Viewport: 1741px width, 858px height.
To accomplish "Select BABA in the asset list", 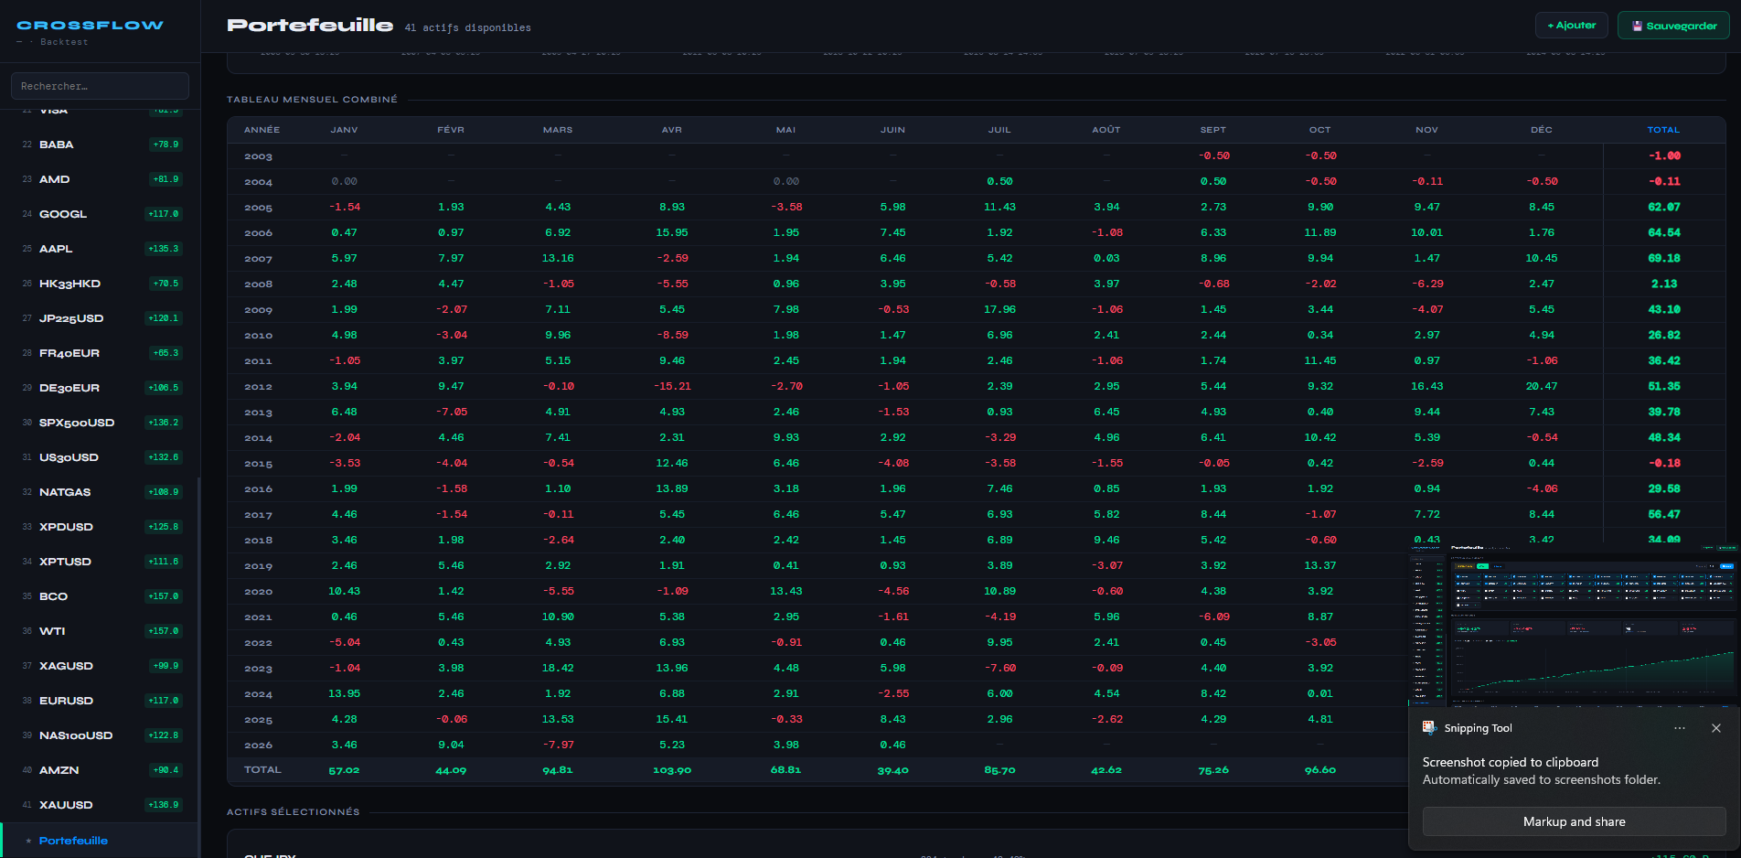I will click(100, 145).
